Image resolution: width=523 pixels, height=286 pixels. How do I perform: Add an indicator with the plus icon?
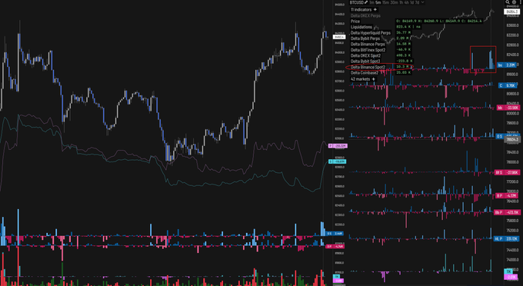pos(375,10)
